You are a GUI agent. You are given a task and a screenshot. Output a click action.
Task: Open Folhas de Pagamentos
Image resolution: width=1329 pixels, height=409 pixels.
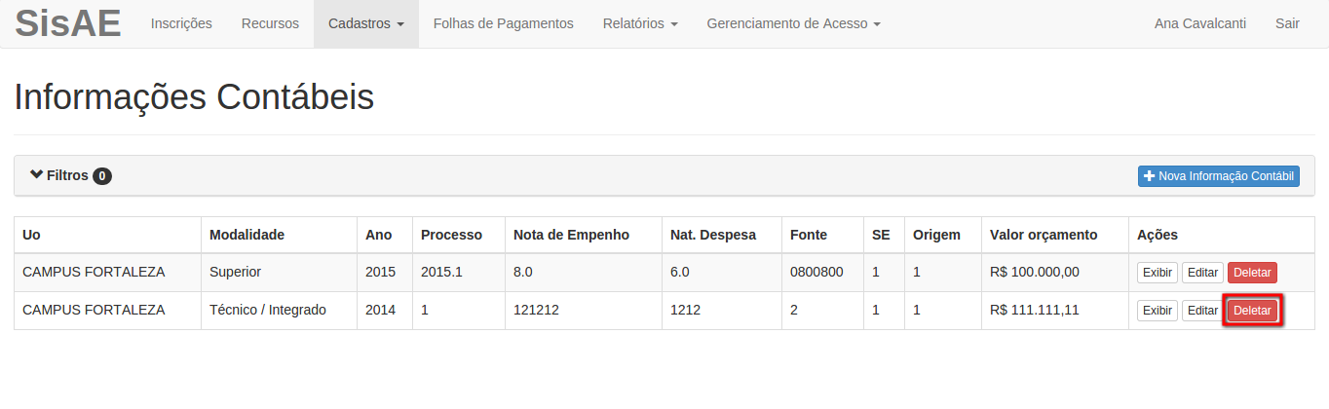click(504, 23)
